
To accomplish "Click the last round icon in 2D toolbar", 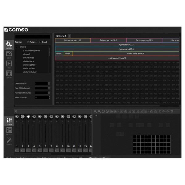I will click(172, 111).
